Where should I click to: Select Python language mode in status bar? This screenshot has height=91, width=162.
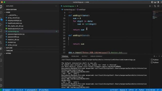pyautogui.click(x=141, y=90)
